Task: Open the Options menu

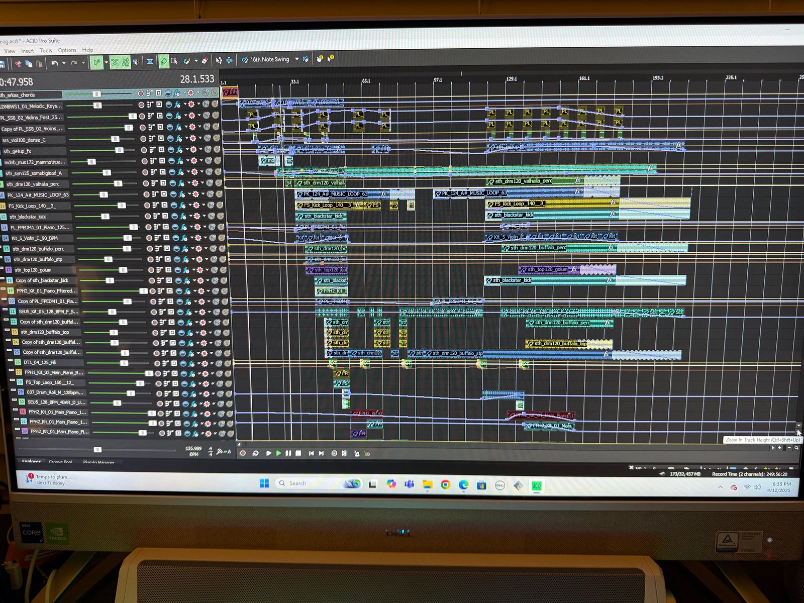Action: point(67,50)
